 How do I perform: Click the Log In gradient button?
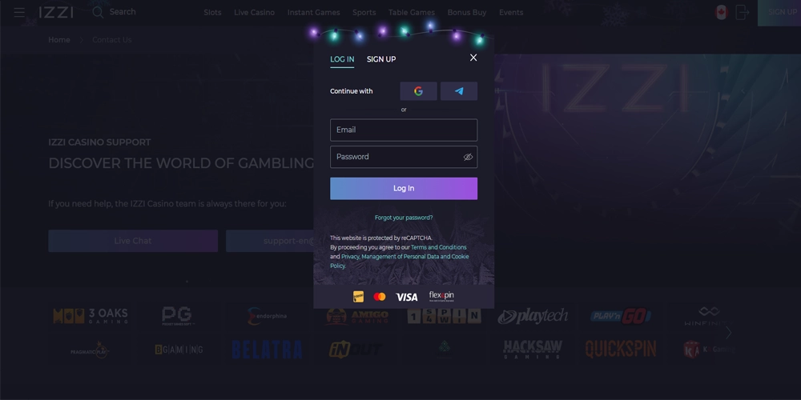tap(404, 188)
